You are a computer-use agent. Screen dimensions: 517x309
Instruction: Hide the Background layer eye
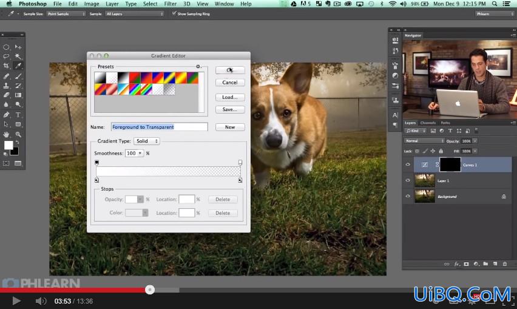408,196
